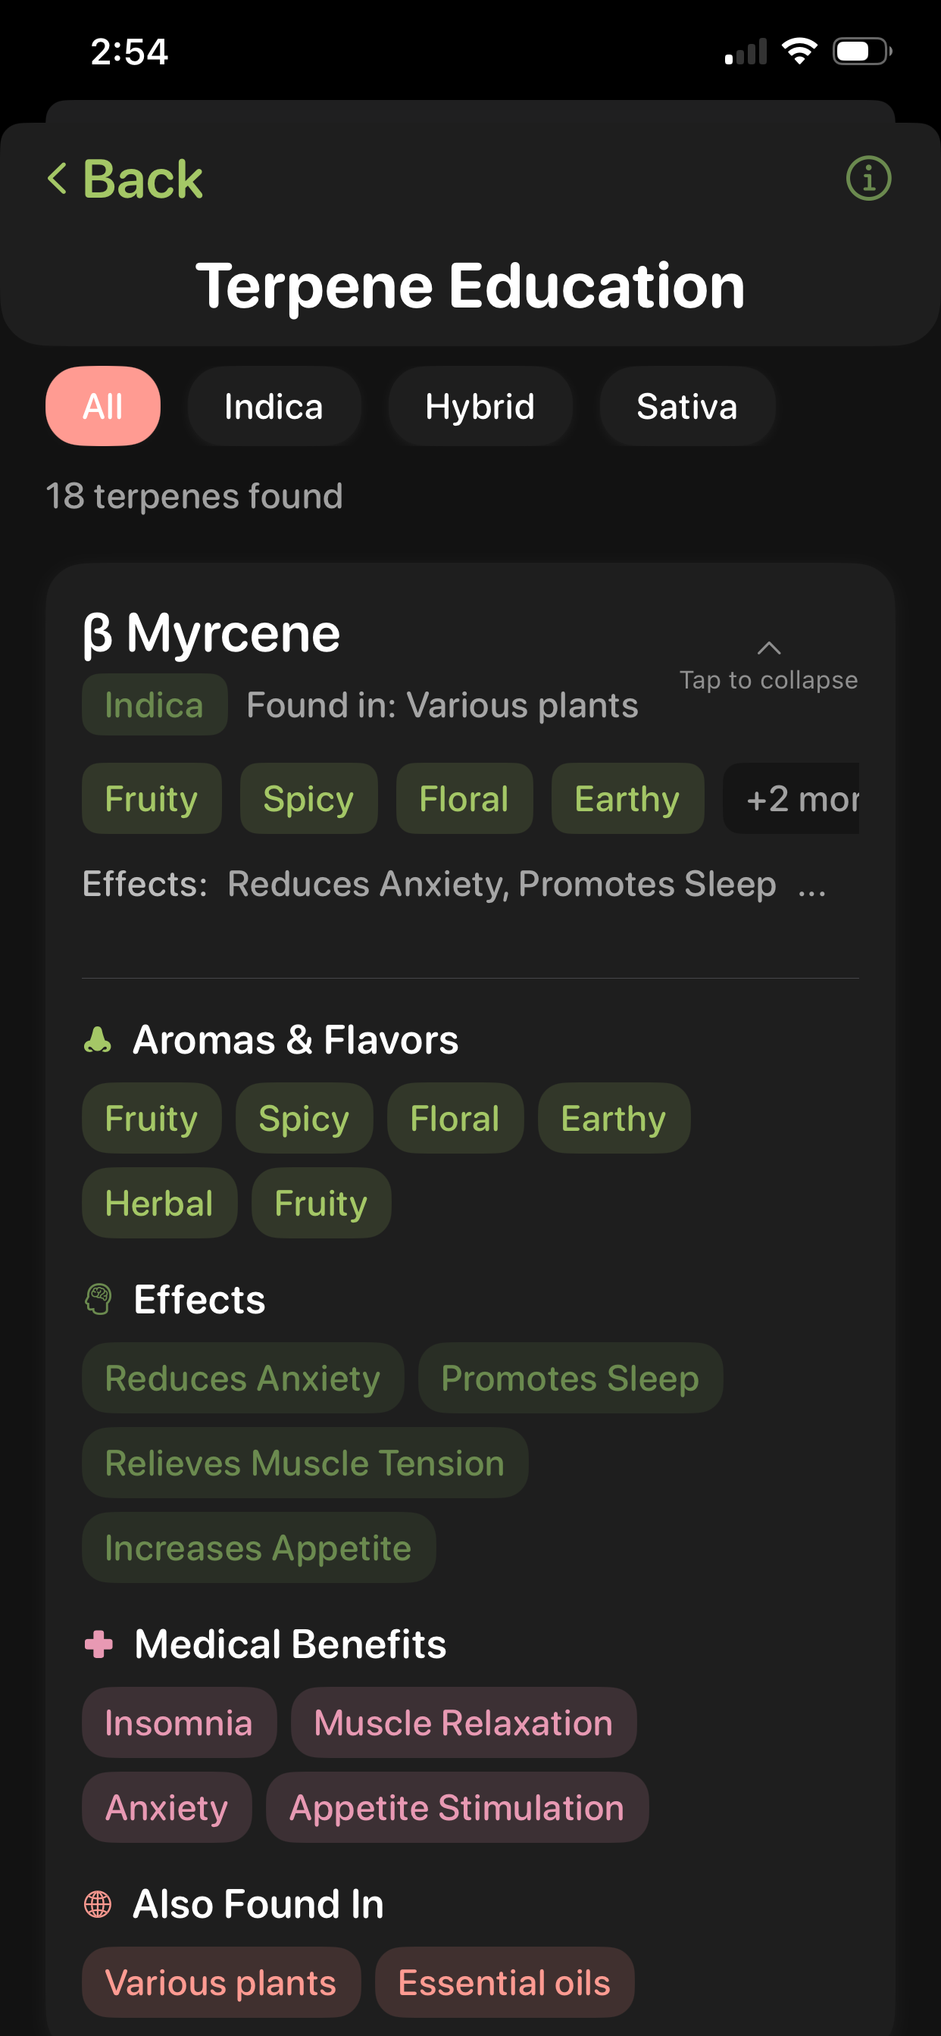This screenshot has height=2036, width=941.
Task: Click the pink cross Medical Benefits icon
Action: (98, 1644)
